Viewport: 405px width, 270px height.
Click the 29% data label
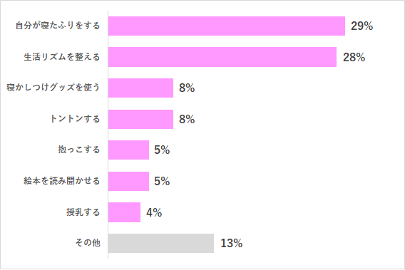pos(362,26)
